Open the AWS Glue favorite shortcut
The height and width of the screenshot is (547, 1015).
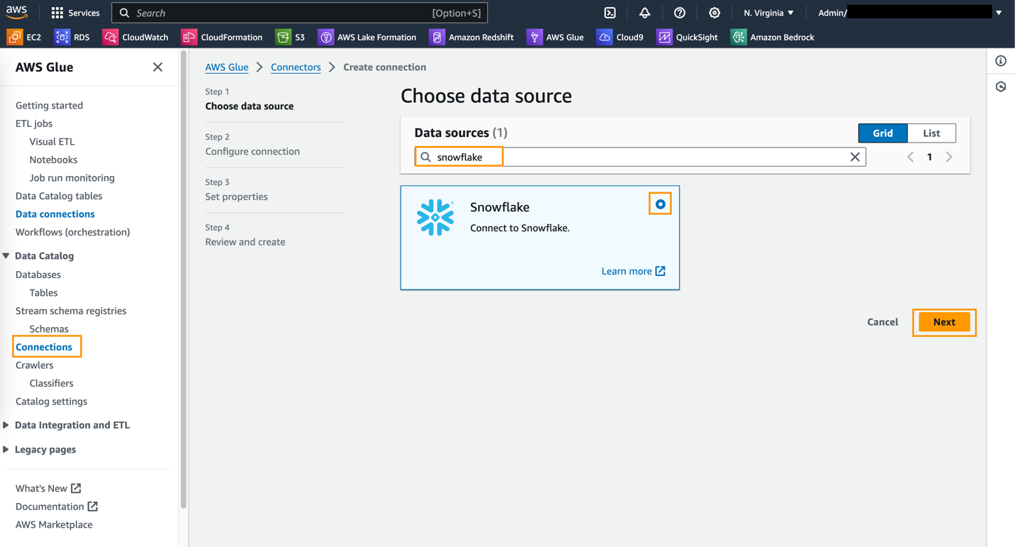click(555, 37)
